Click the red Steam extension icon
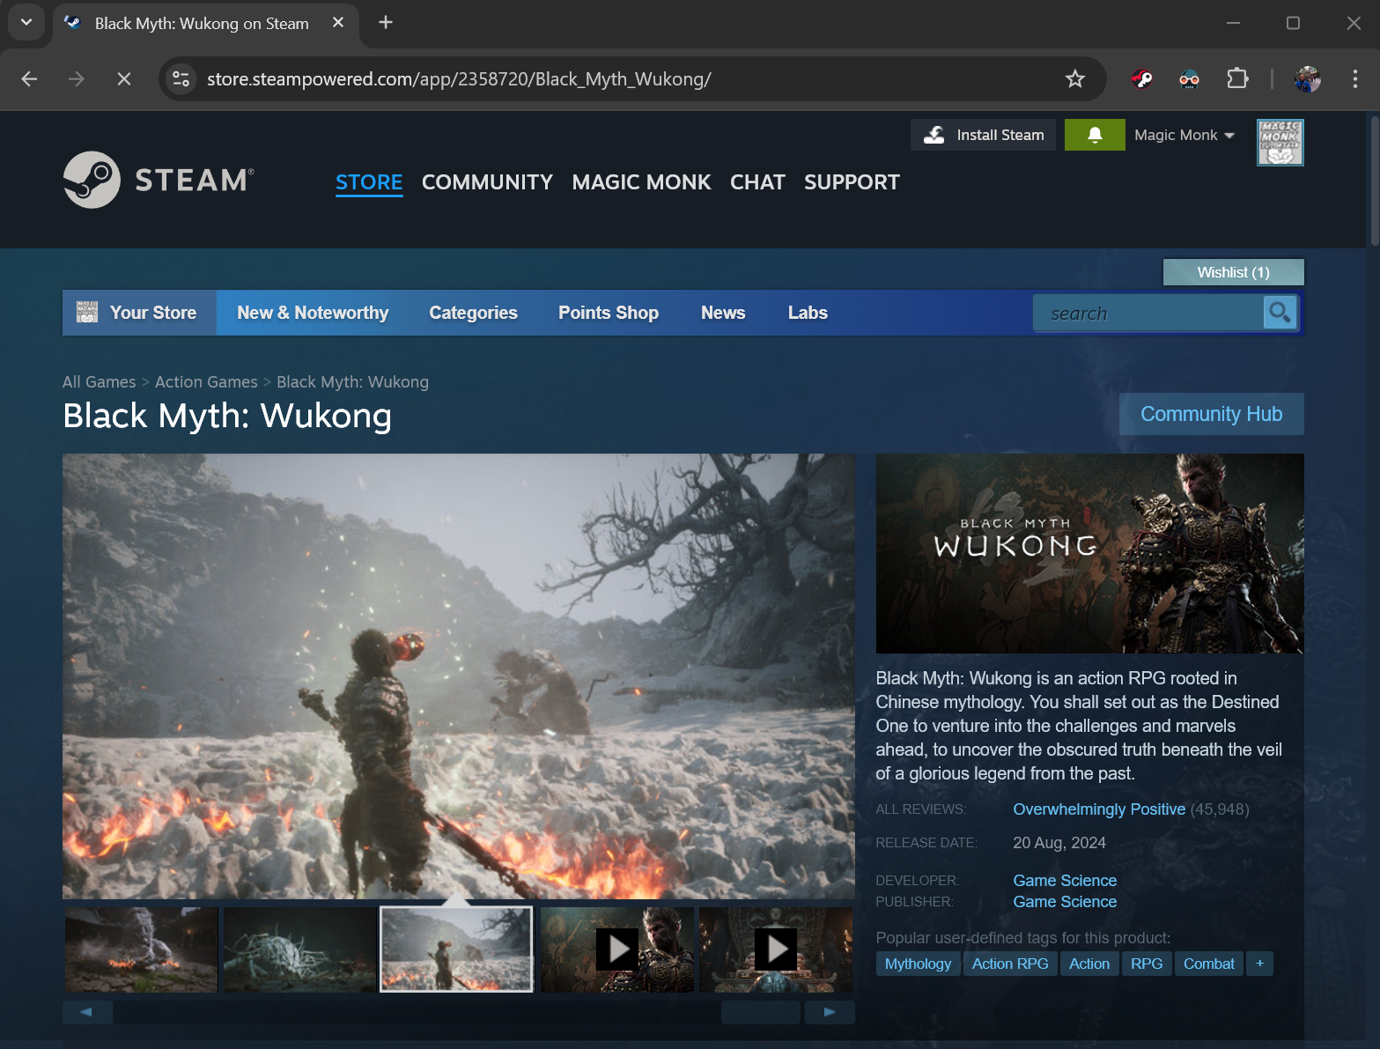This screenshot has width=1380, height=1049. (1142, 79)
